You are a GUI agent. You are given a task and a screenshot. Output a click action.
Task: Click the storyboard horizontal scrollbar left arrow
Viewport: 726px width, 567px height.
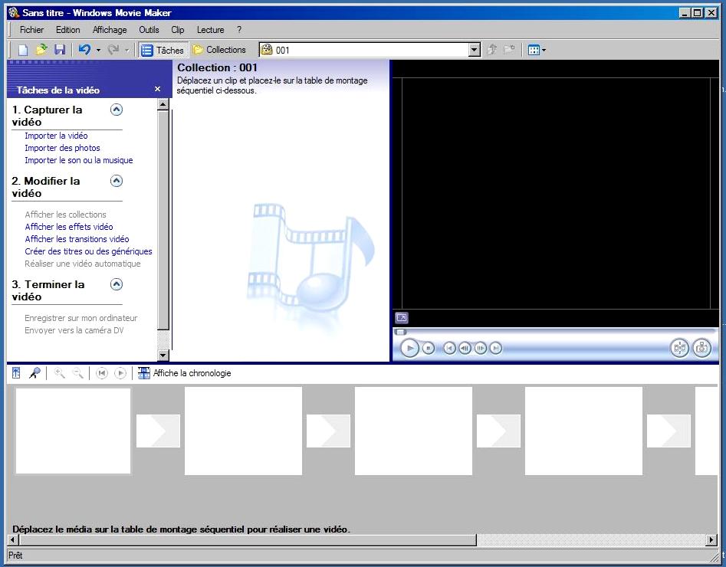(x=13, y=539)
